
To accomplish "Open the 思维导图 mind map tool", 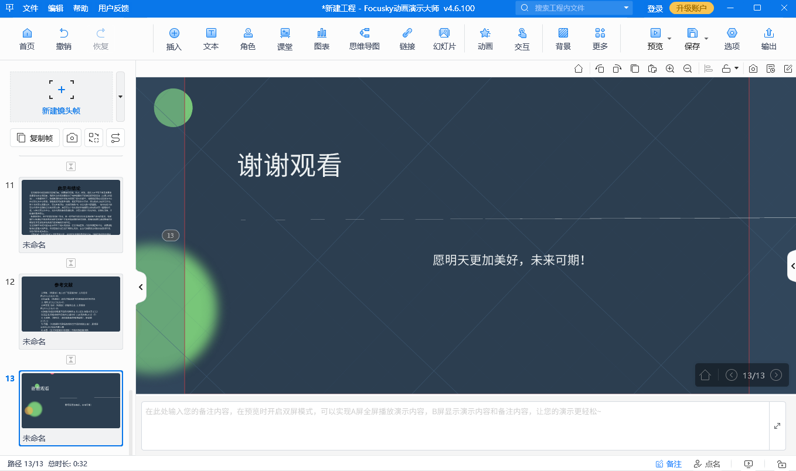I will (365, 39).
